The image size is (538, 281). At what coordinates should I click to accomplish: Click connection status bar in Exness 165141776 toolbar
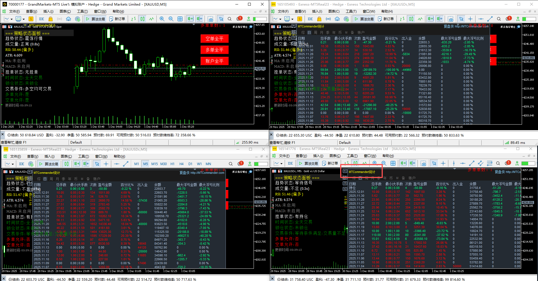[x=528, y=163]
